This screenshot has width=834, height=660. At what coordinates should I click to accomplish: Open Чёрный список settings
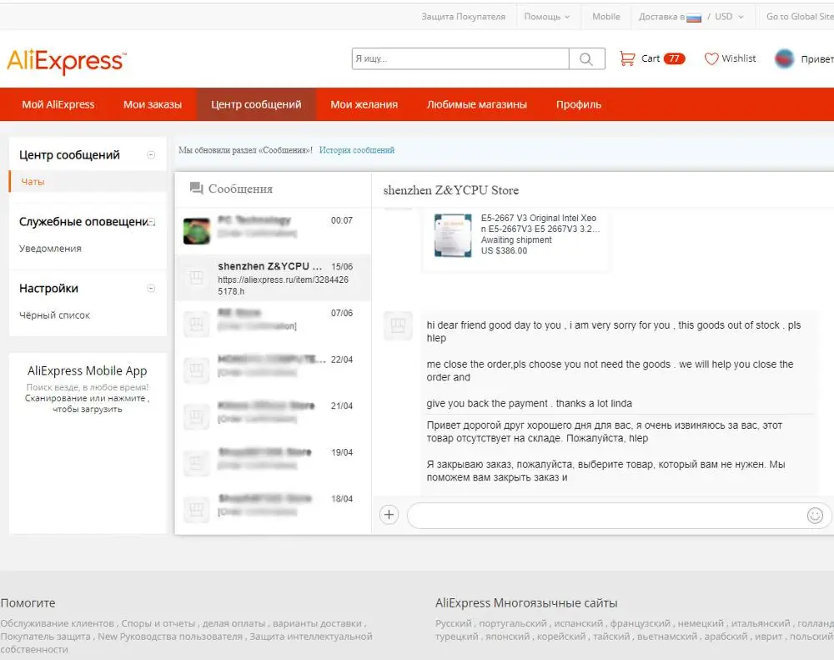point(55,315)
